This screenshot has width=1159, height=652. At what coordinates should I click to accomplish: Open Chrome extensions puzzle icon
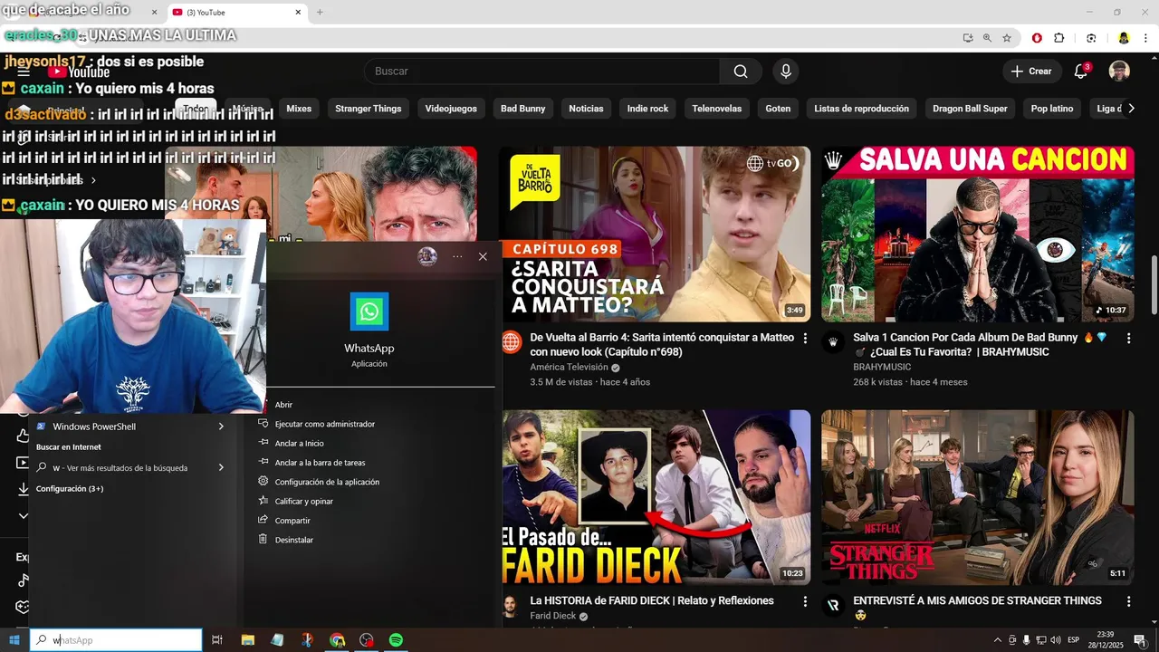(1059, 38)
